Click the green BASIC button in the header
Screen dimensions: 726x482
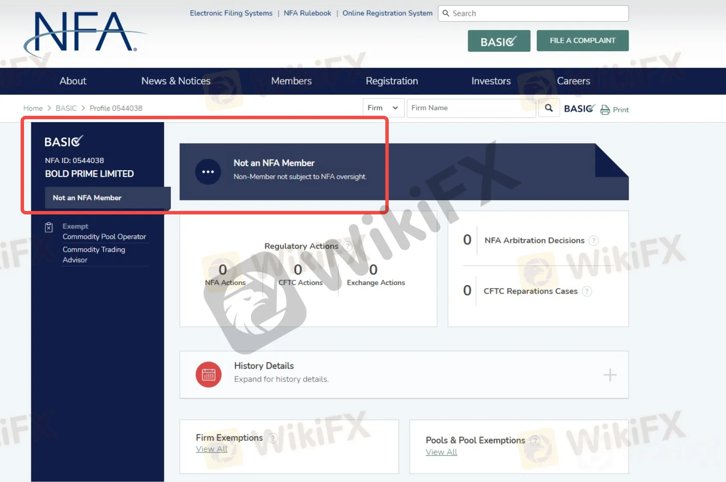(499, 41)
